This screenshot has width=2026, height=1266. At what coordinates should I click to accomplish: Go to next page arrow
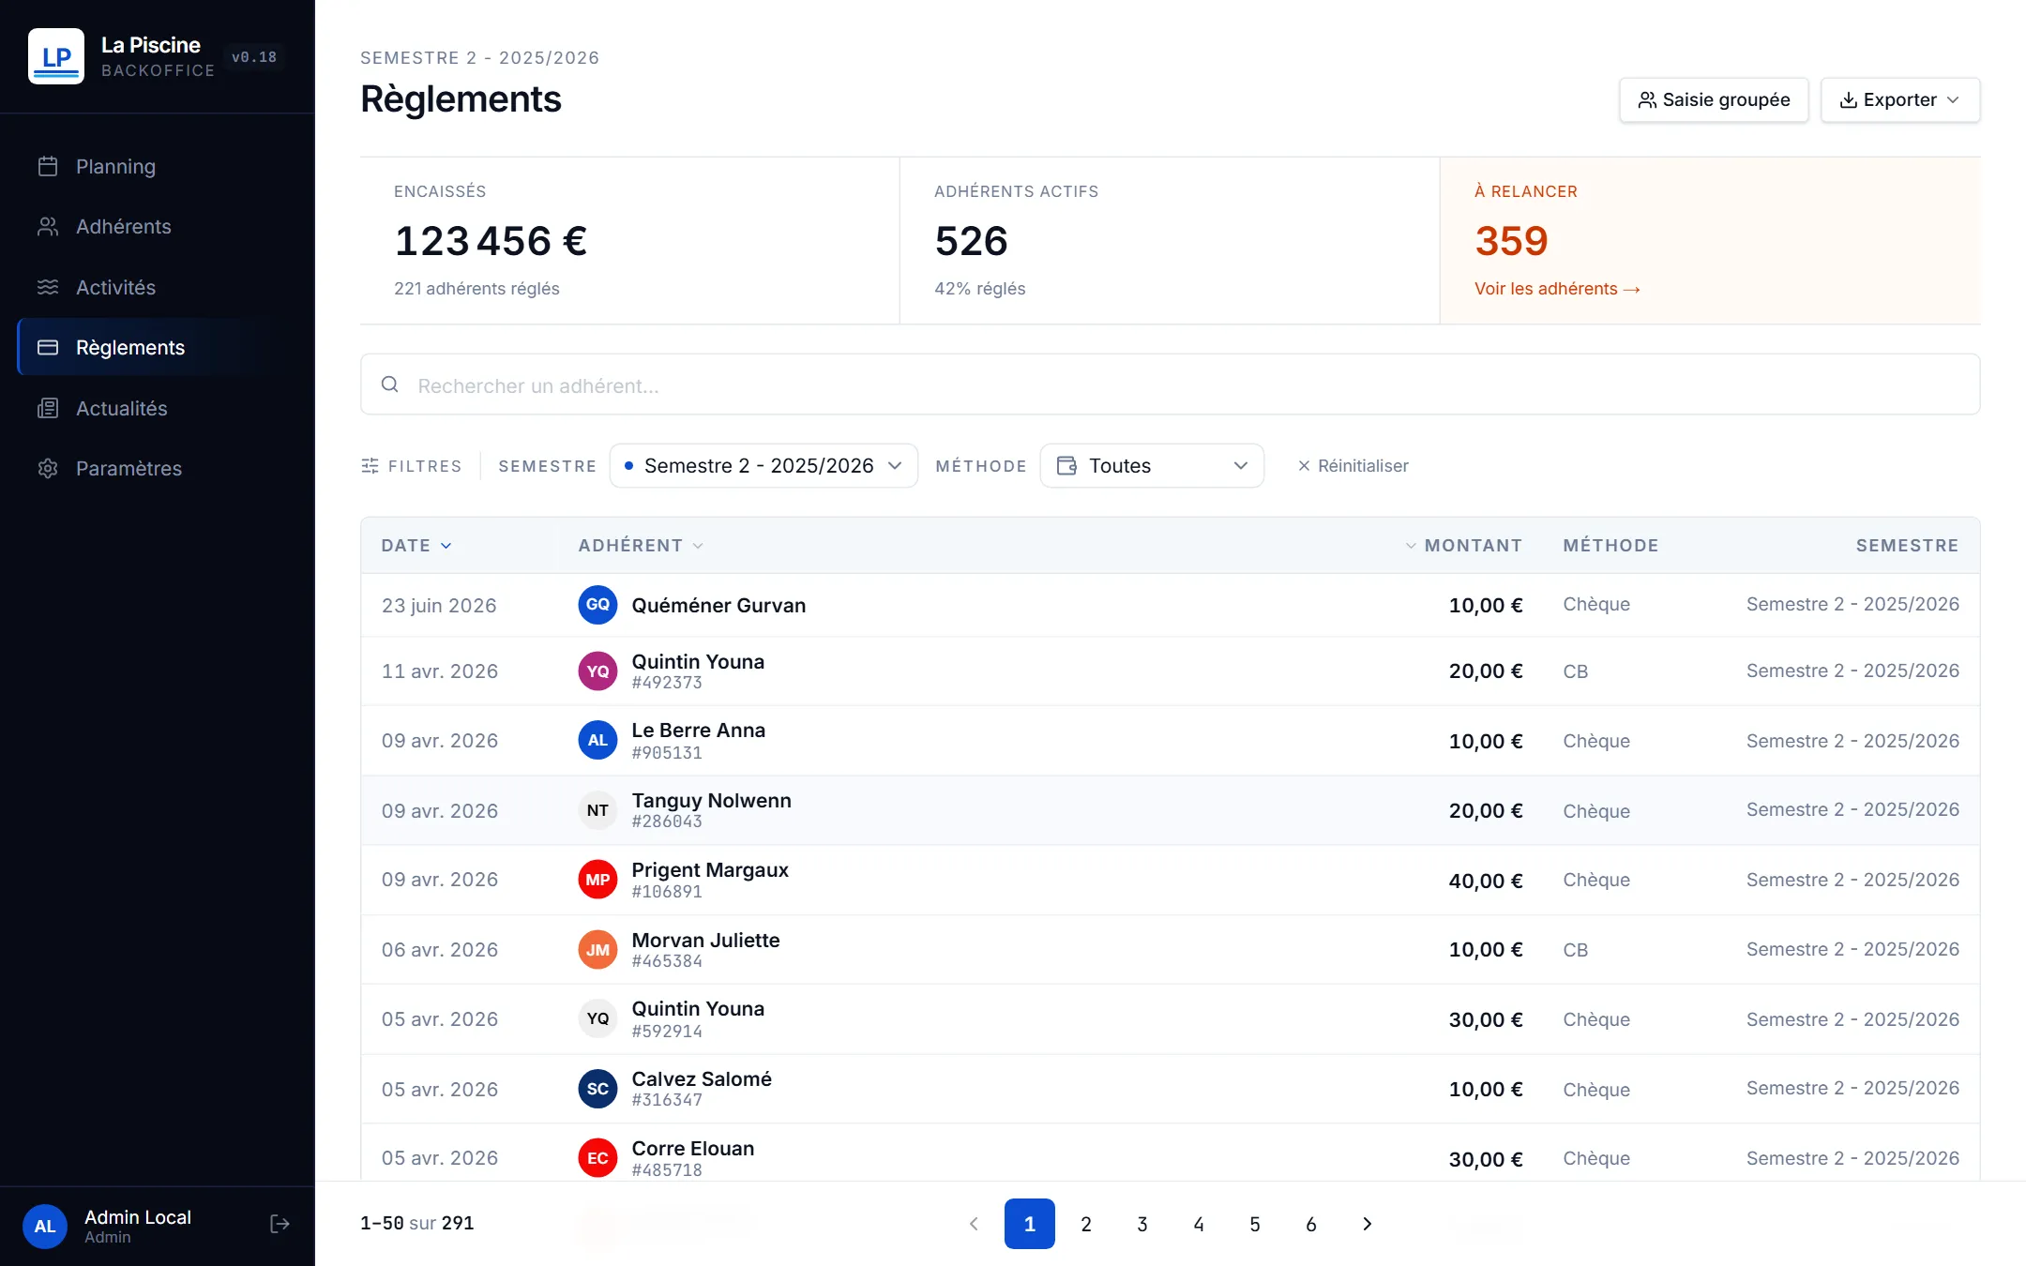coord(1368,1224)
